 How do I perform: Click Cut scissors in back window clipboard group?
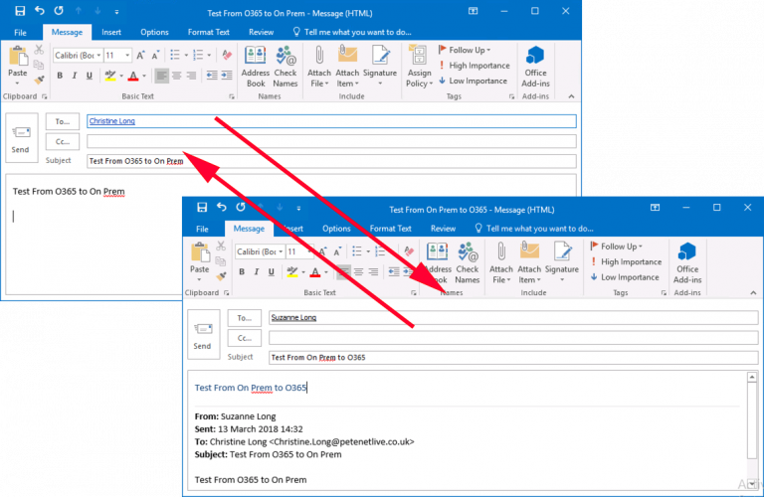coord(39,50)
